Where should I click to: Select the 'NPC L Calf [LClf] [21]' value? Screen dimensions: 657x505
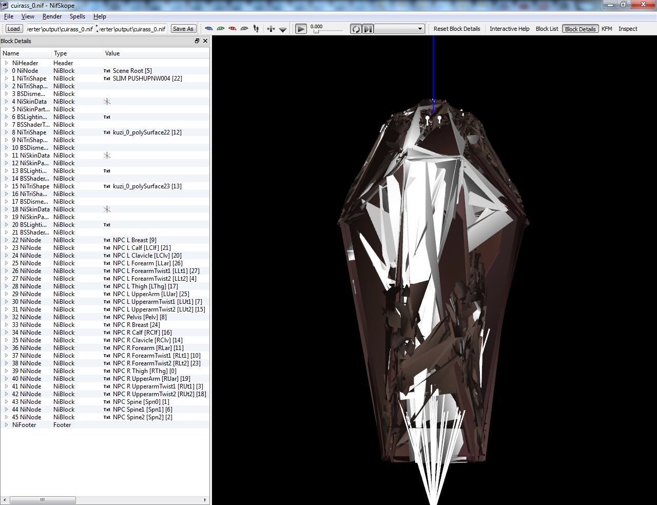pyautogui.click(x=142, y=248)
